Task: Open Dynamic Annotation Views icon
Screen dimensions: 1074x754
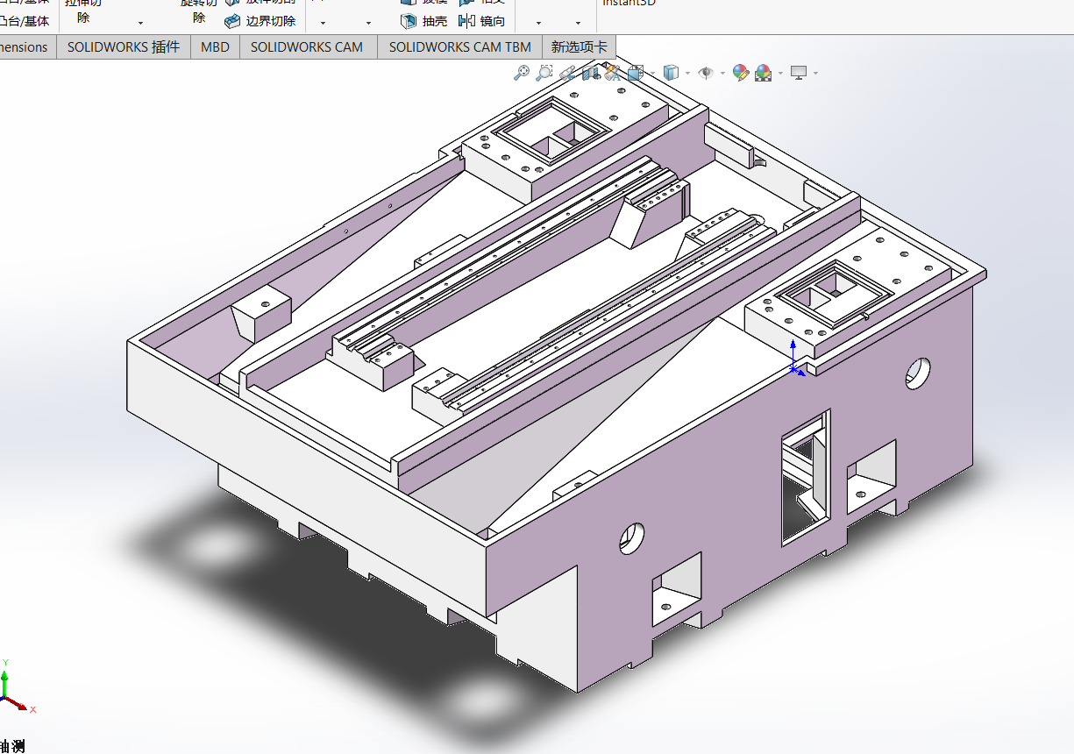Action: coord(612,74)
